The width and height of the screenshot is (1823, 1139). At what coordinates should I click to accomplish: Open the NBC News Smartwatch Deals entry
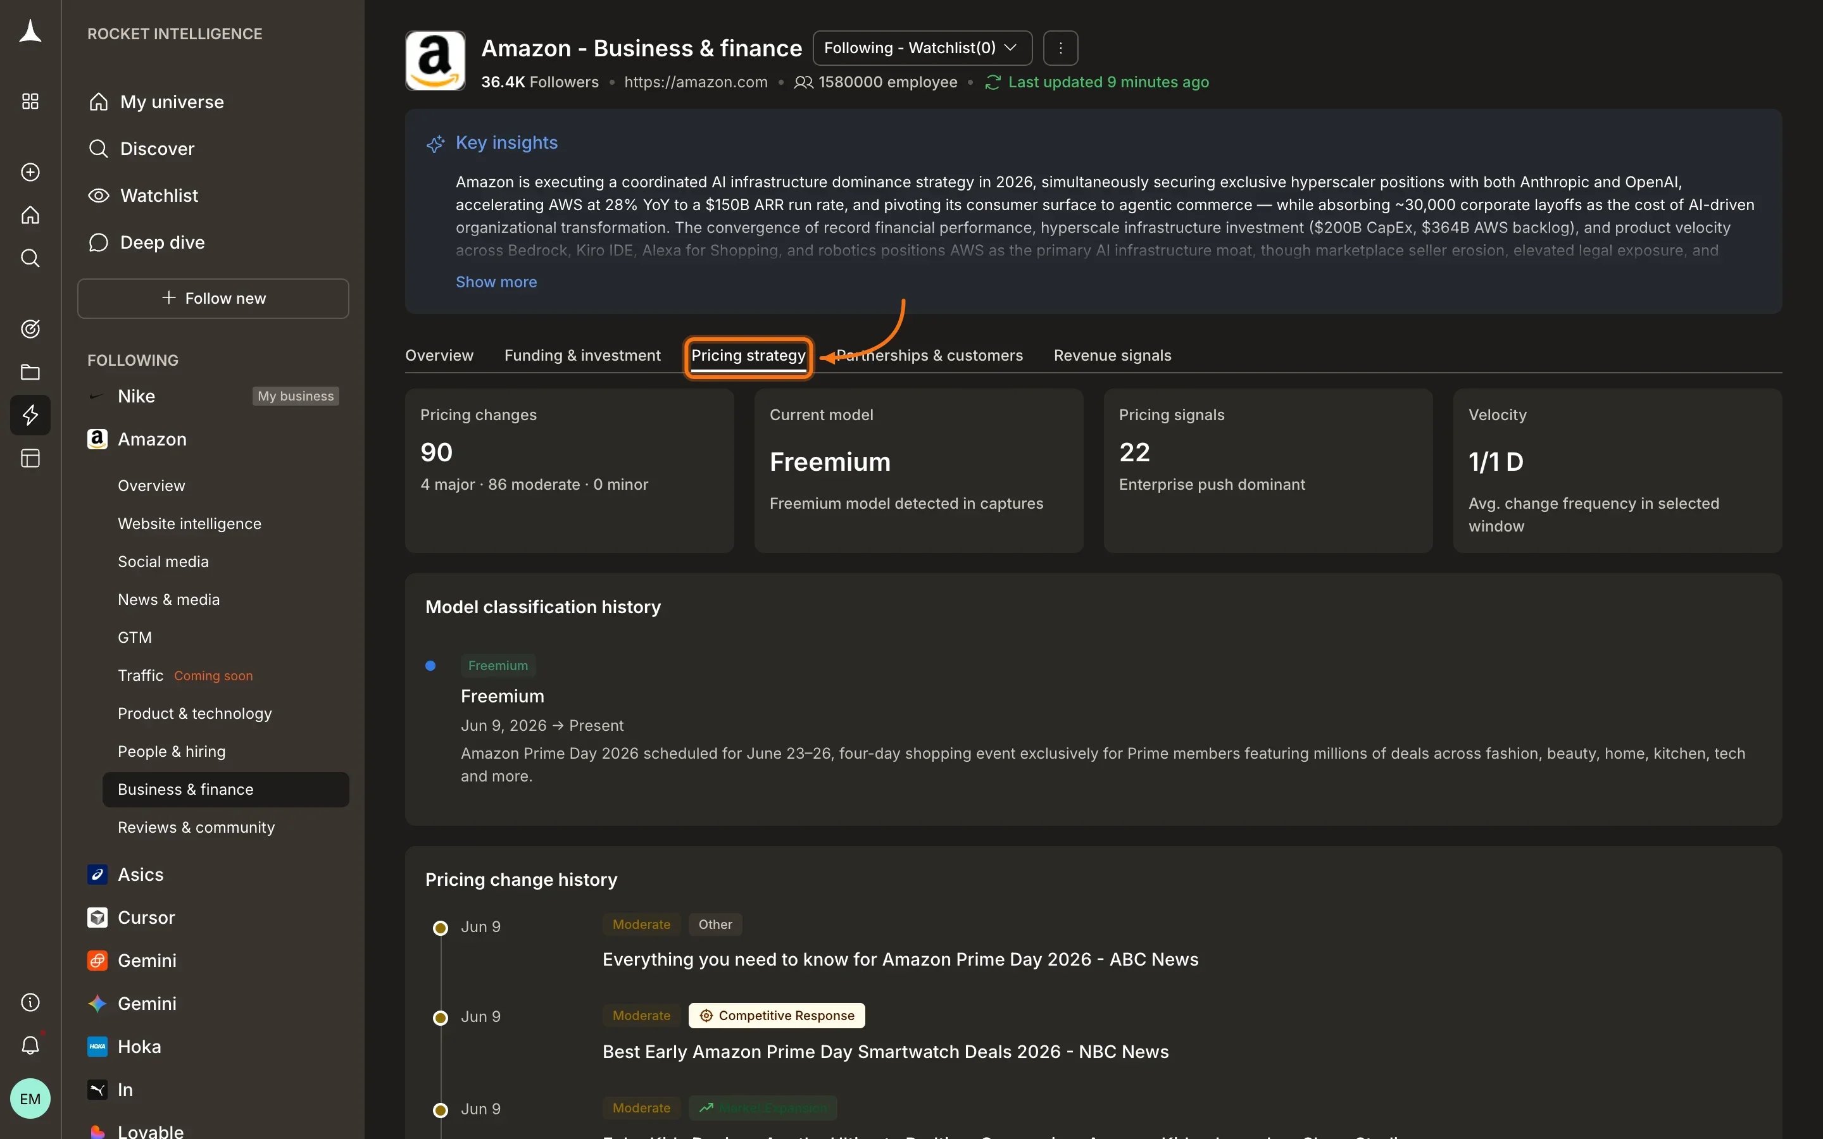pyautogui.click(x=885, y=1052)
